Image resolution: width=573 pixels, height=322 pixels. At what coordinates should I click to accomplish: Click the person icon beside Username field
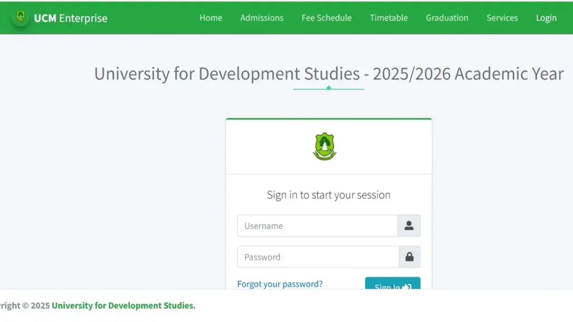tap(408, 226)
